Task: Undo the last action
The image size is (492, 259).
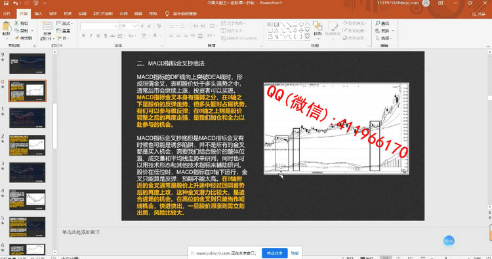Action: (15, 3)
